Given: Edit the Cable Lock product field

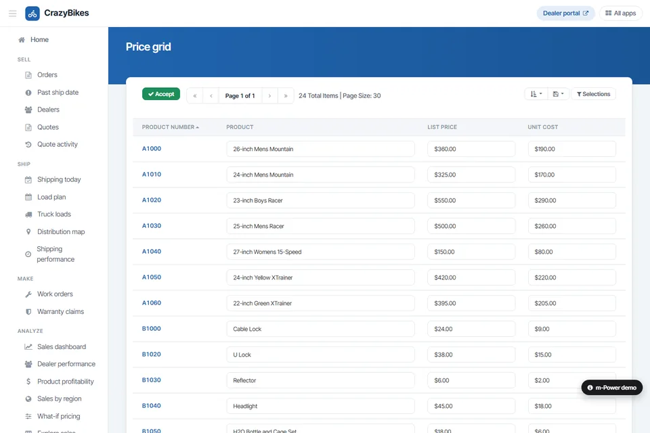Looking at the screenshot, I should (x=320, y=329).
